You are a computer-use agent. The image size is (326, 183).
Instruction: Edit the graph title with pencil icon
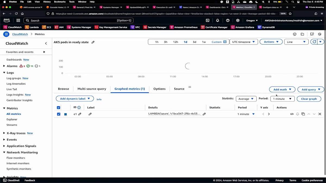[x=93, y=42]
